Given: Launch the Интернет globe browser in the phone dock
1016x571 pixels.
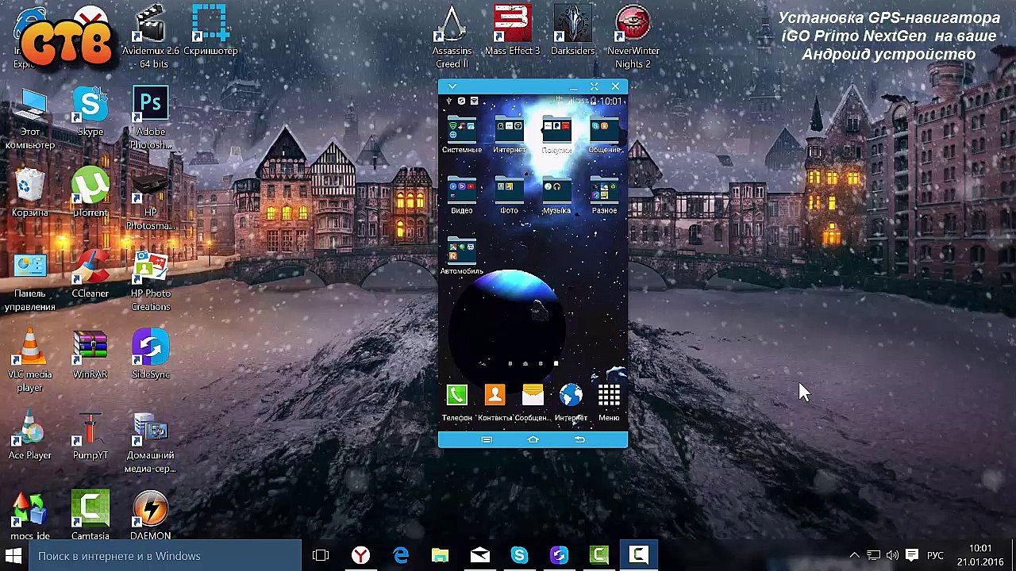Looking at the screenshot, I should [x=571, y=401].
